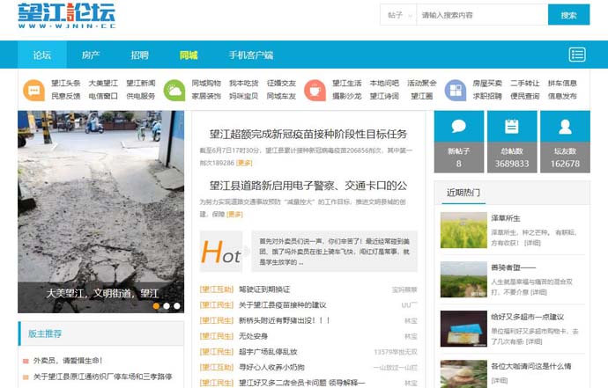Image resolution: width=608 pixels, height=388 pixels.
Task: Open the list menu icon in the navigation bar
Action: click(x=577, y=55)
